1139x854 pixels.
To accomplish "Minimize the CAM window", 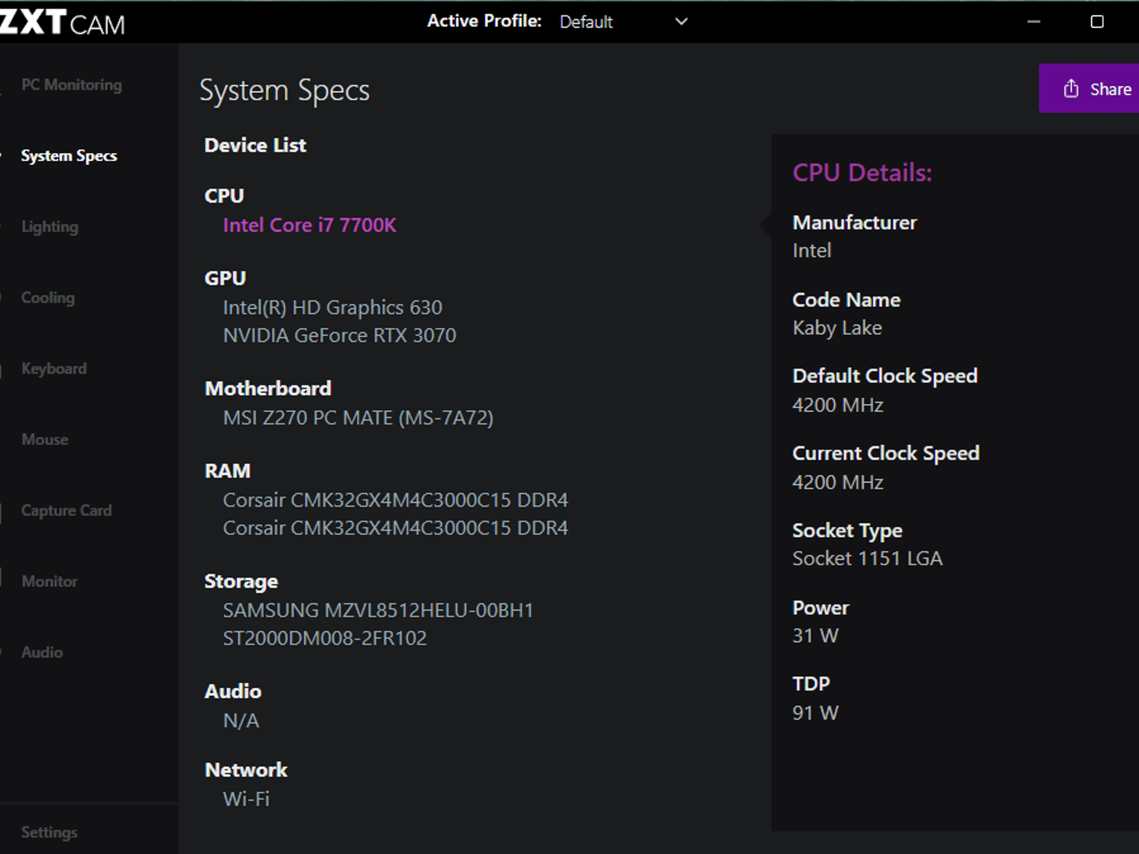I will 1033,22.
